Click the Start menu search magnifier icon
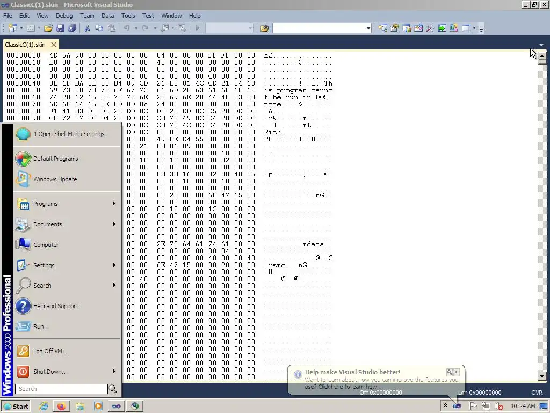 tap(113, 389)
